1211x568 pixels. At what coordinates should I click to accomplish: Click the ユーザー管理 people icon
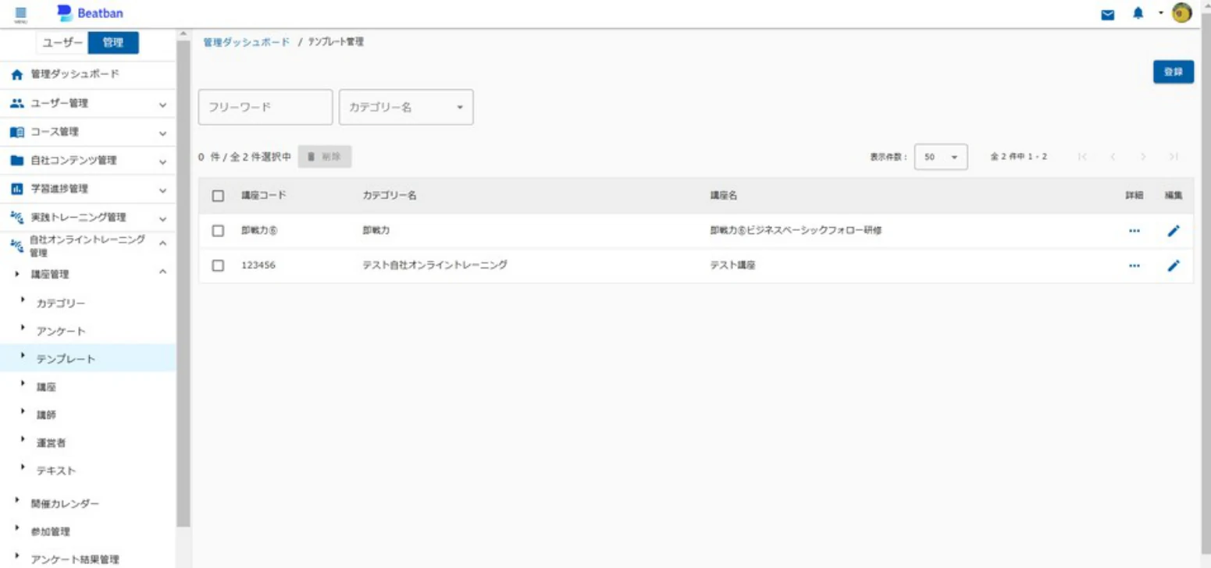pyautogui.click(x=16, y=104)
